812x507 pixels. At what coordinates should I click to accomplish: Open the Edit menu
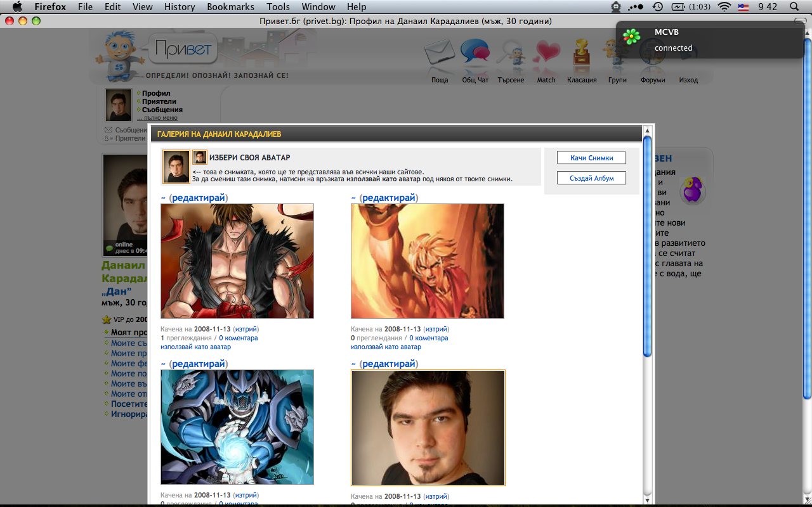click(x=113, y=7)
